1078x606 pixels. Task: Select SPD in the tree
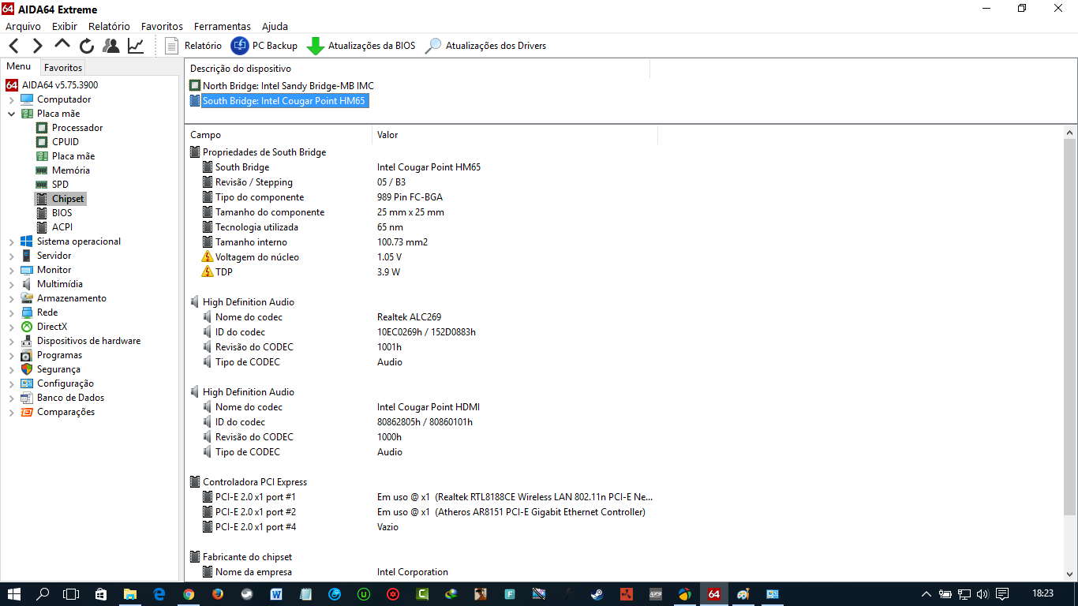coord(60,185)
